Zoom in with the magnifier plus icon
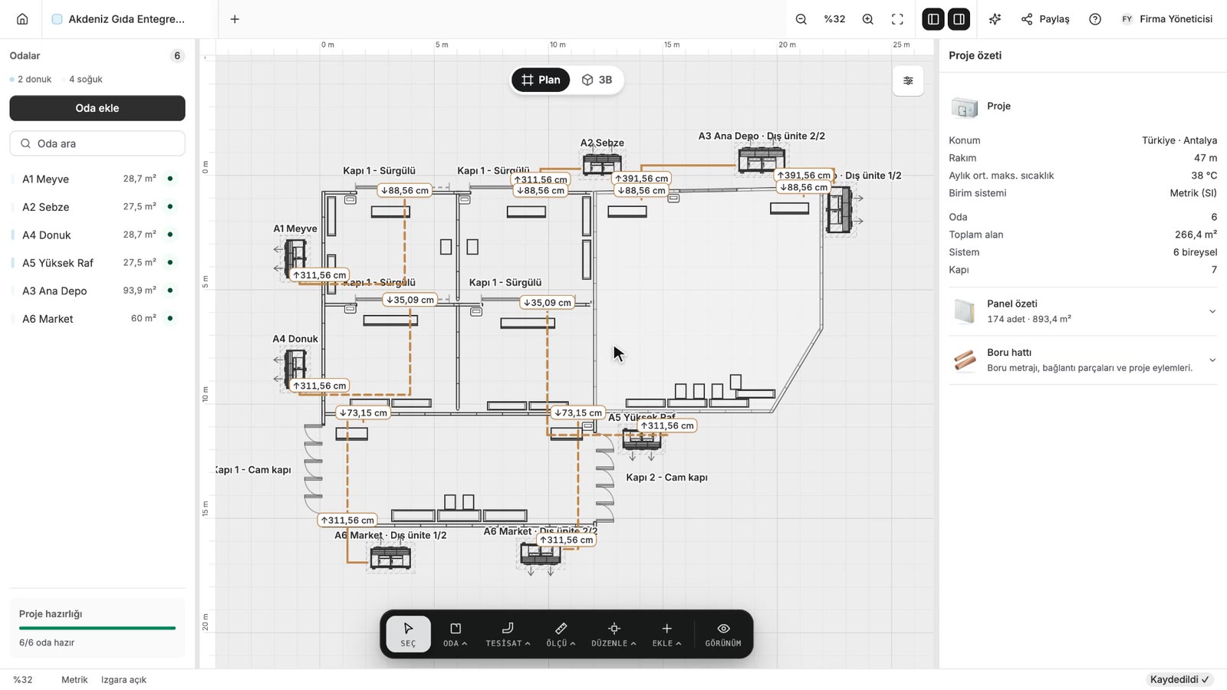The width and height of the screenshot is (1227, 690). (x=868, y=19)
